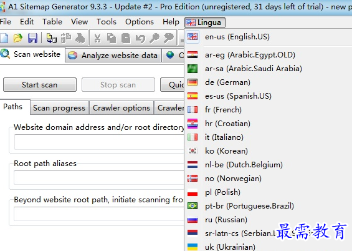
Task: Click the Brazilian flag icon
Action: tap(193, 206)
